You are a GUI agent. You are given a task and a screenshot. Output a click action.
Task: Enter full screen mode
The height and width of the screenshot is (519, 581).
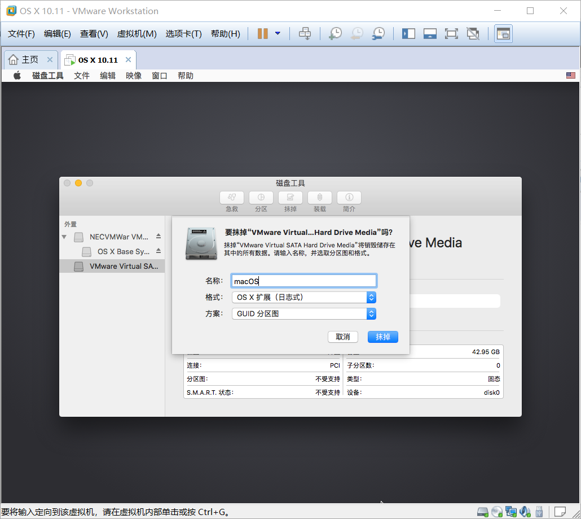(451, 34)
